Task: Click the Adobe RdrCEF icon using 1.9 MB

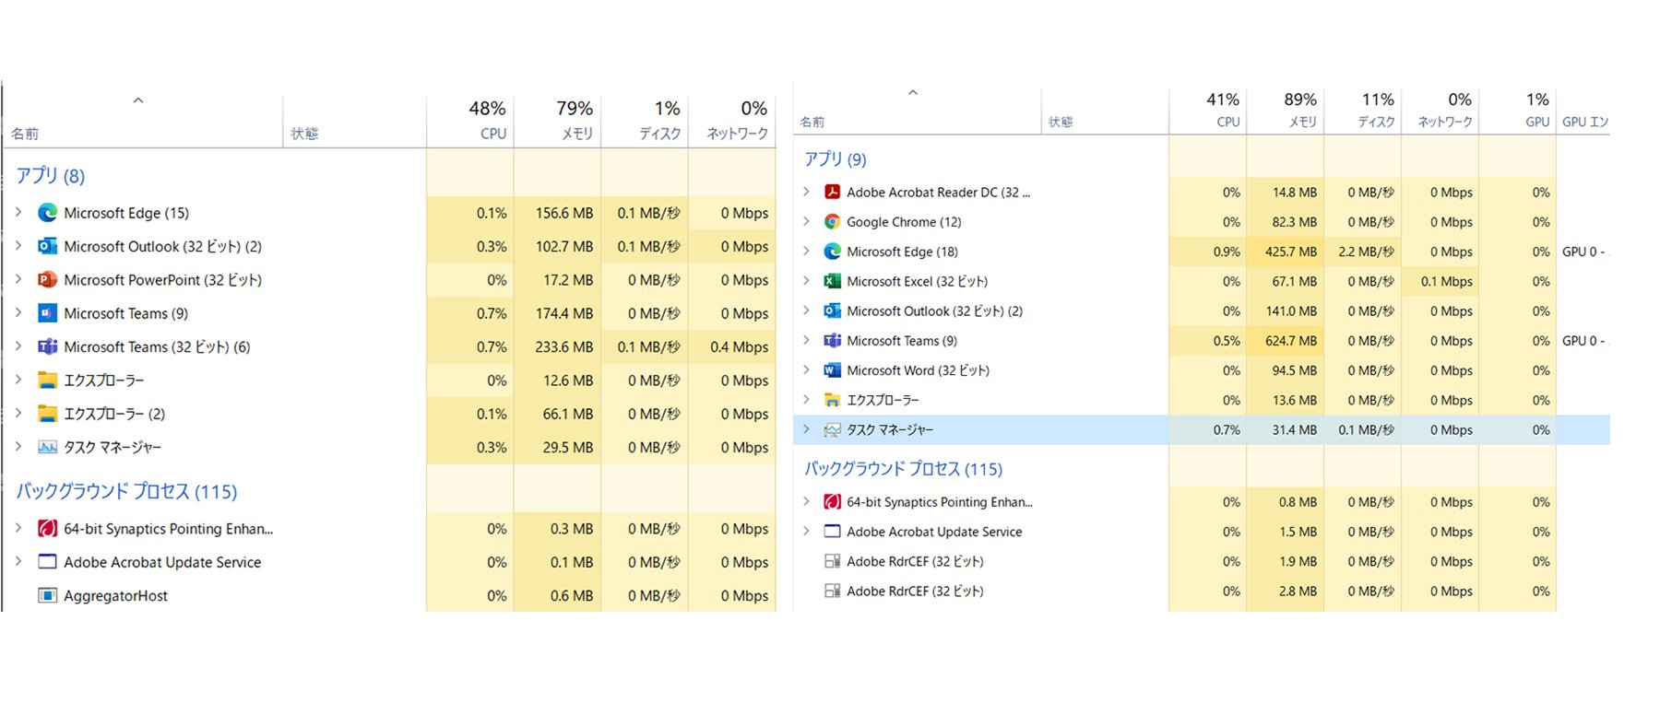Action: click(832, 561)
